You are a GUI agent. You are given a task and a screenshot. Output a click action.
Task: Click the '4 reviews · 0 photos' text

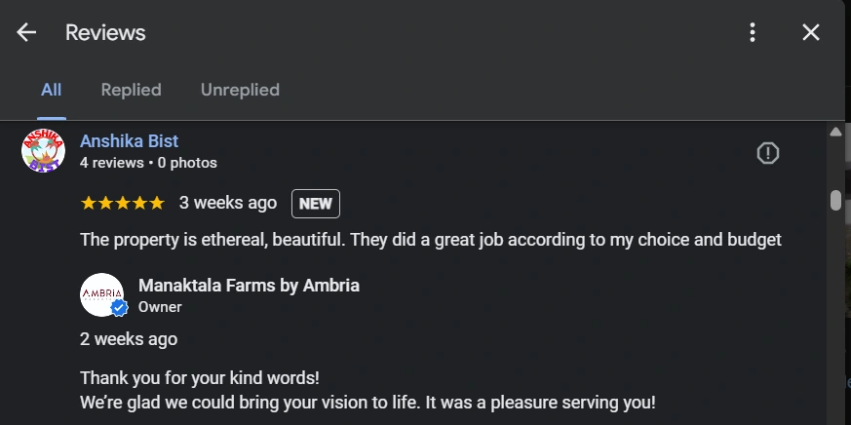coord(148,163)
